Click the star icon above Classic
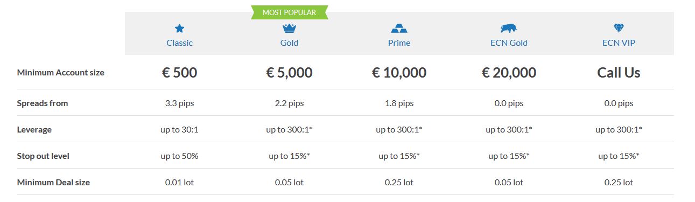Image resolution: width=695 pixels, height=202 pixels. point(180,28)
